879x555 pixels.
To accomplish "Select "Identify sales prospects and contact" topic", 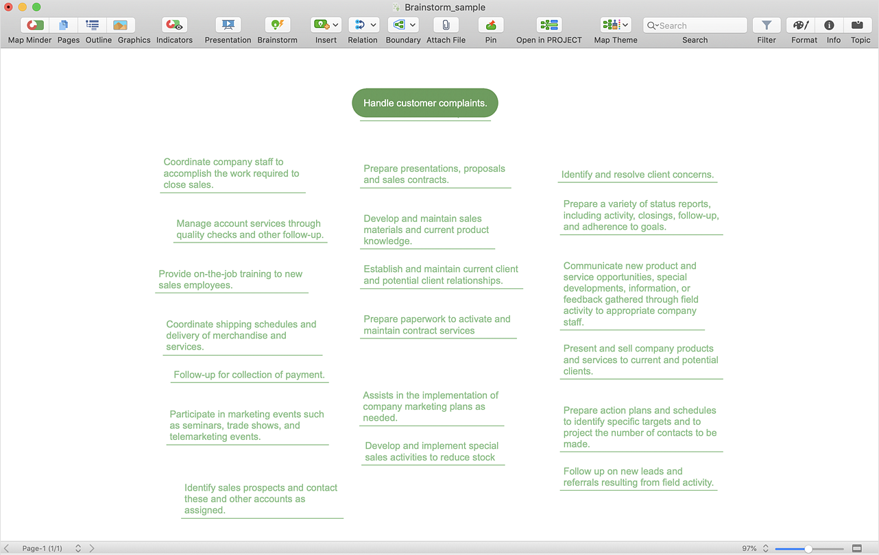I will pos(261,499).
